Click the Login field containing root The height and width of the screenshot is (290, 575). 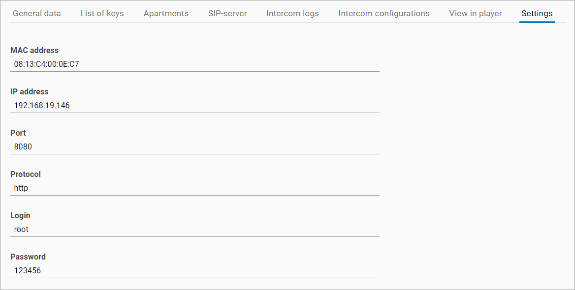(194, 229)
